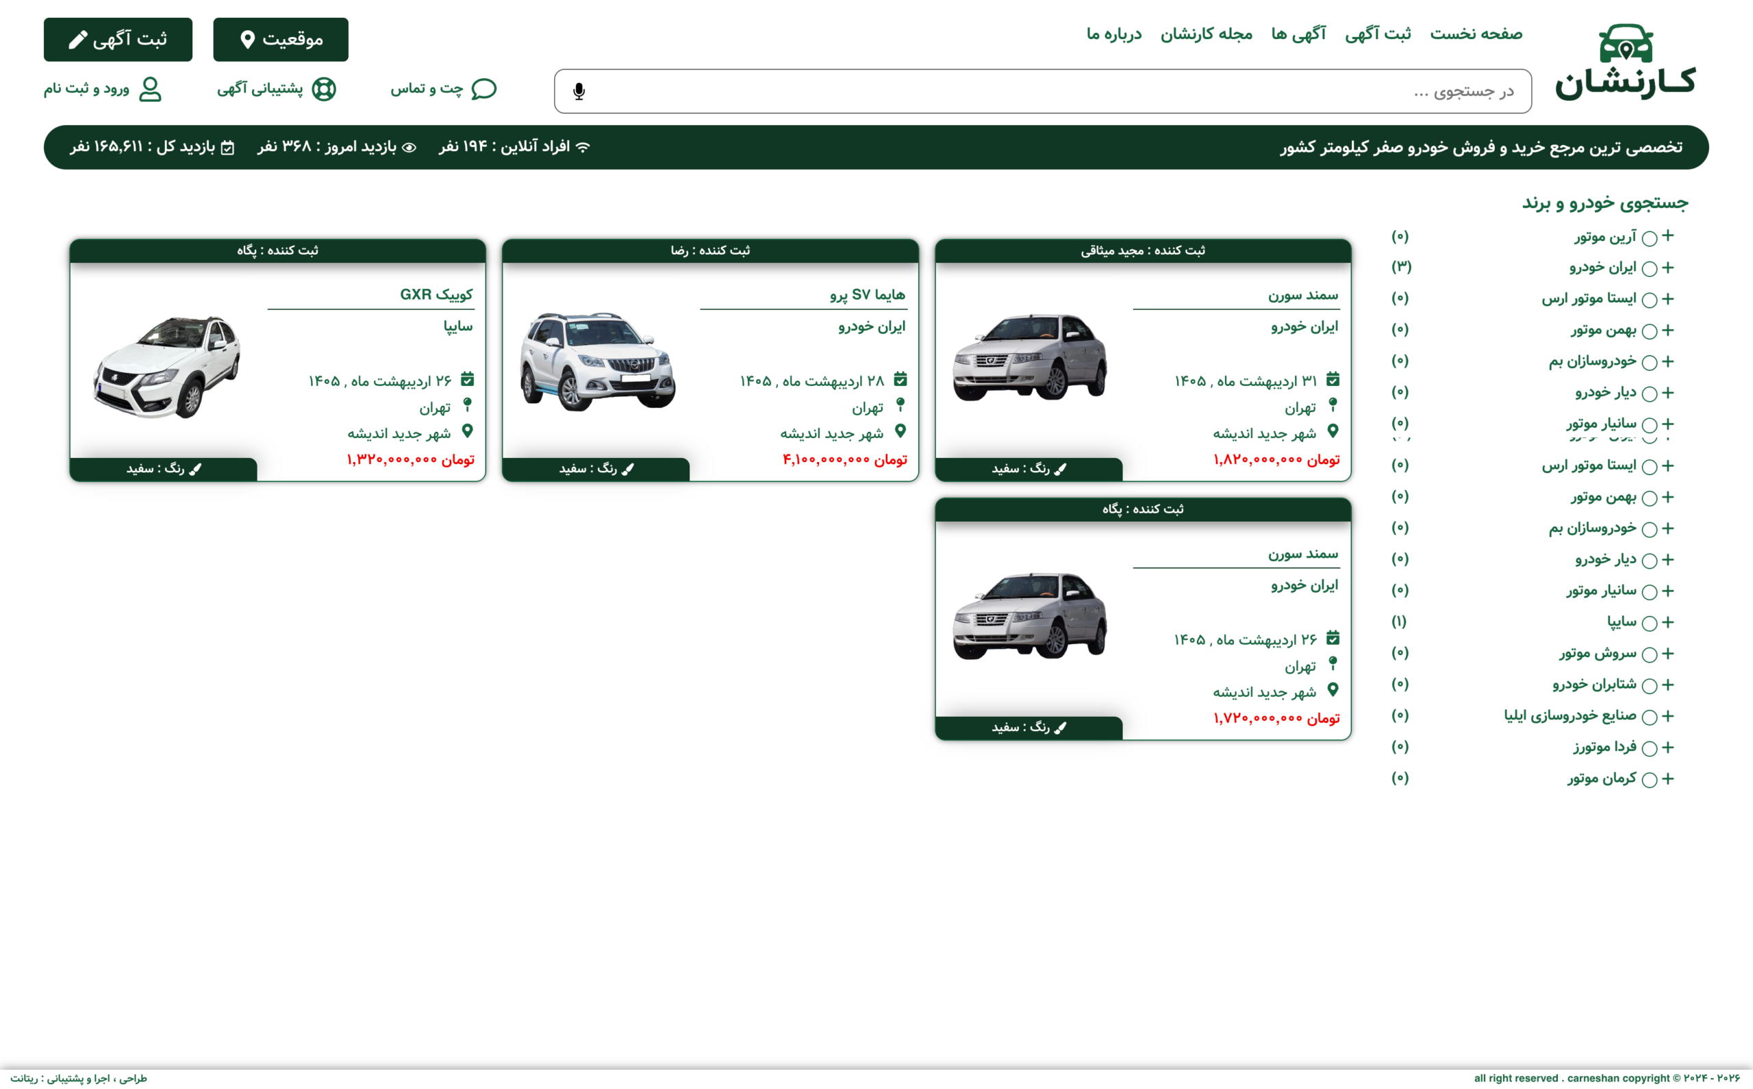Open درباره ما in the top menu
This screenshot has height=1089, width=1753.
click(x=1114, y=34)
